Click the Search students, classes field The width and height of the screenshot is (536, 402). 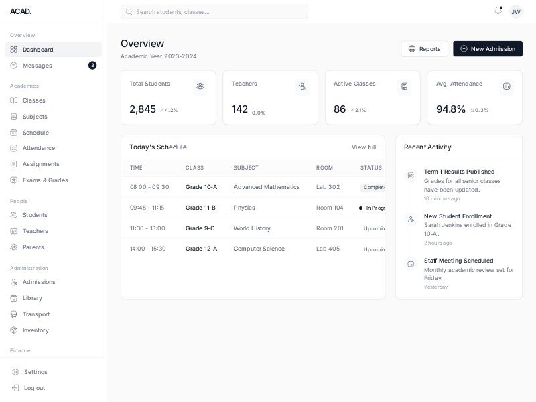coord(214,11)
